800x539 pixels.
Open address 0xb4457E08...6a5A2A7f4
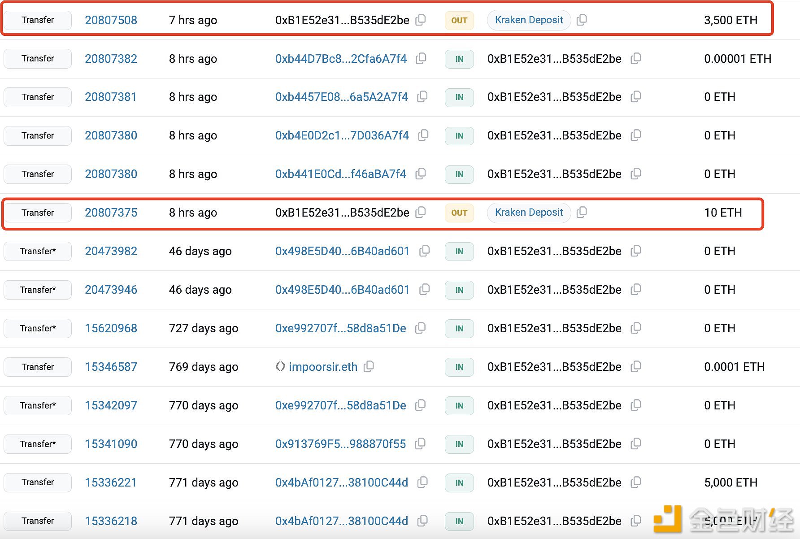tap(342, 97)
